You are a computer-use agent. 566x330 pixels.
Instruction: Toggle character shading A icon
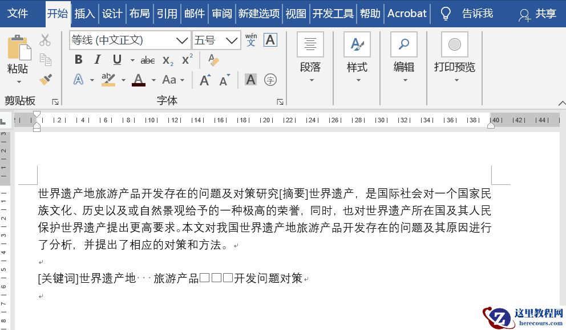[250, 80]
